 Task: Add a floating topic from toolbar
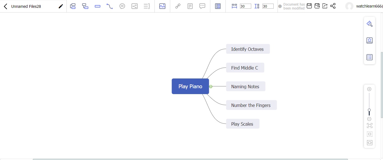coord(98,6)
